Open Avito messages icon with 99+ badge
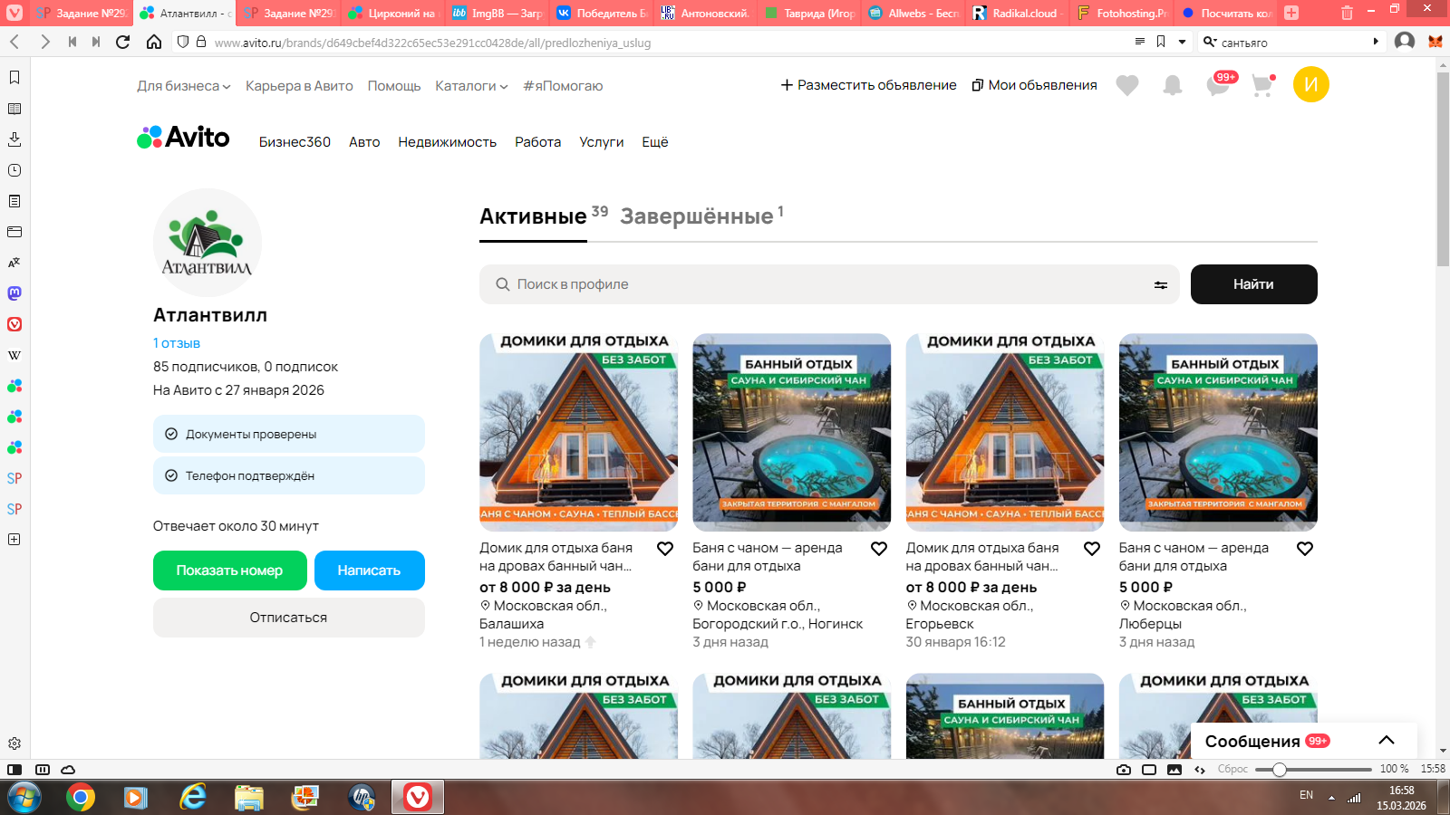 pos(1220,84)
